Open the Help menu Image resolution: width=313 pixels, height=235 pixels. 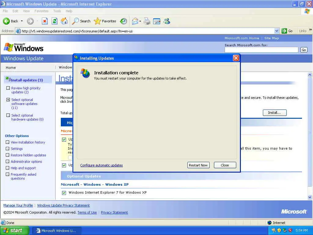pyautogui.click(x=69, y=11)
